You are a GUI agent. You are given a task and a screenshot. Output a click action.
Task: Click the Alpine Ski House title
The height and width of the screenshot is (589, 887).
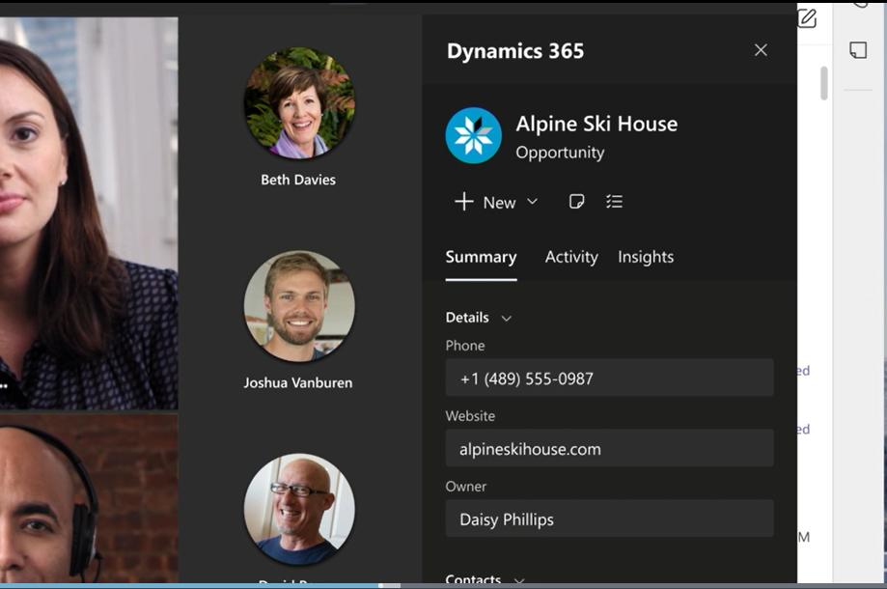click(x=596, y=124)
